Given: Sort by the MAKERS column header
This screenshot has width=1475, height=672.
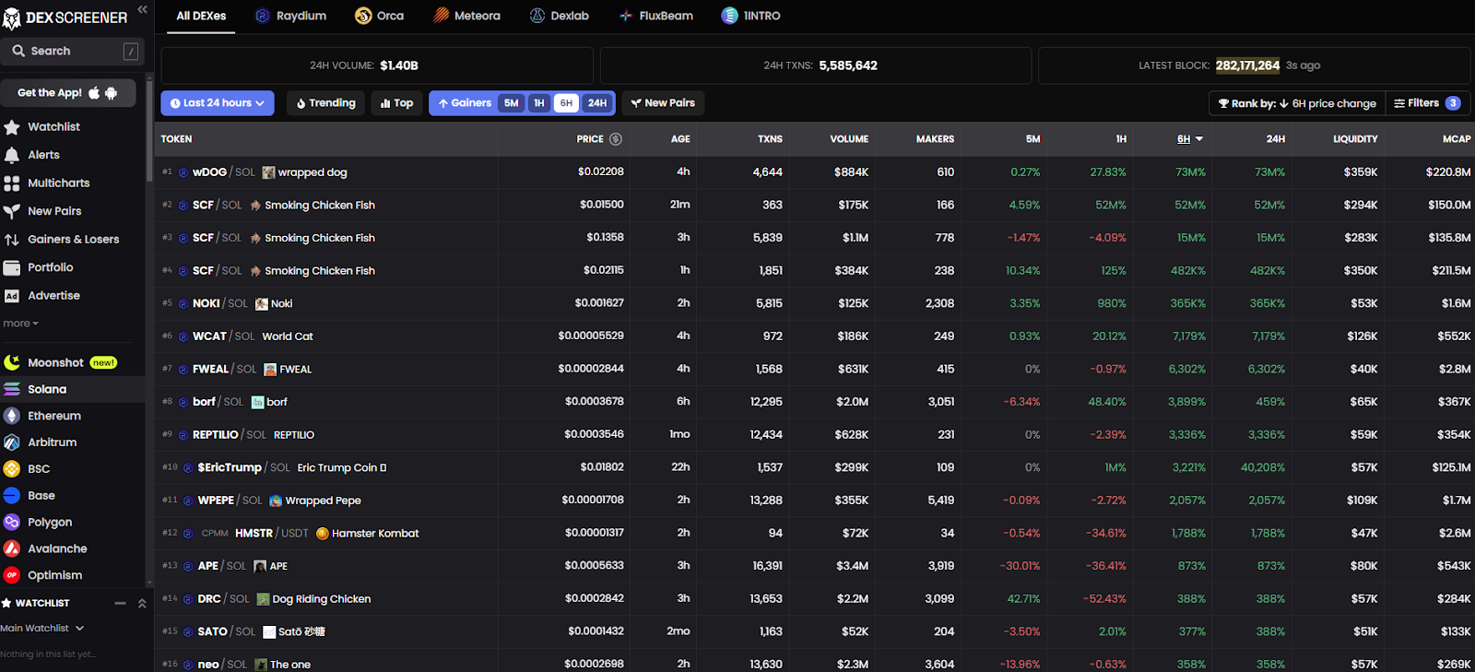Looking at the screenshot, I should pos(935,139).
